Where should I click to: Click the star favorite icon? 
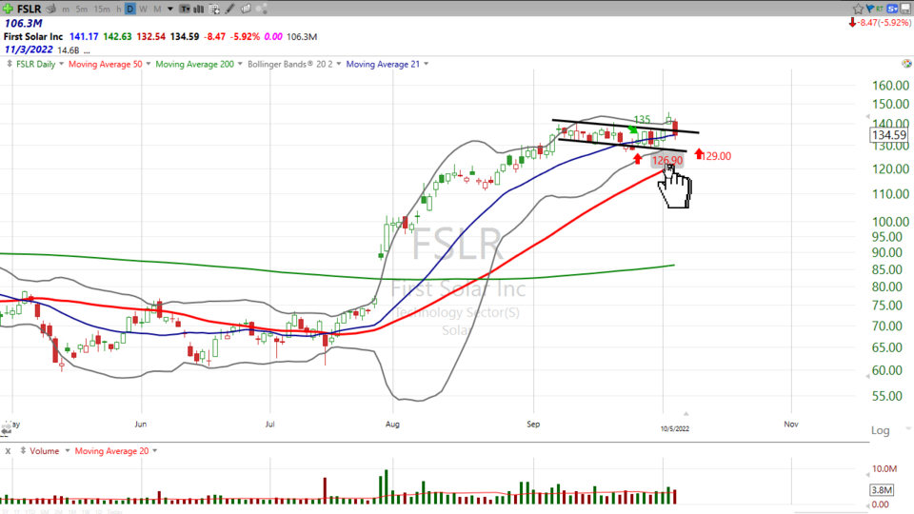858,8
